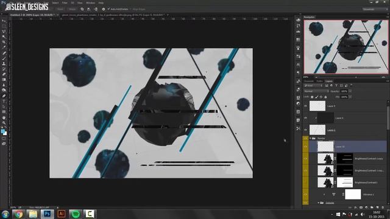This screenshot has height=219, width=390.
Task: Open the gear settings in options bar
Action: tap(104, 9)
